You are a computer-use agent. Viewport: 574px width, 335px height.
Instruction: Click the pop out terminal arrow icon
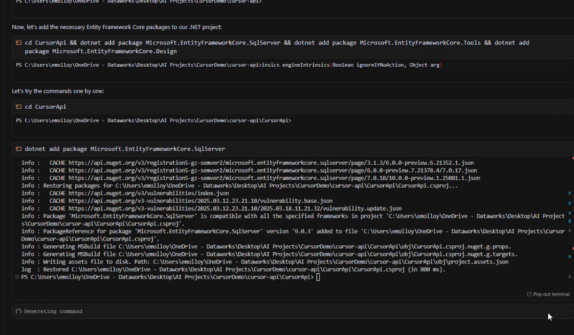coord(529,294)
